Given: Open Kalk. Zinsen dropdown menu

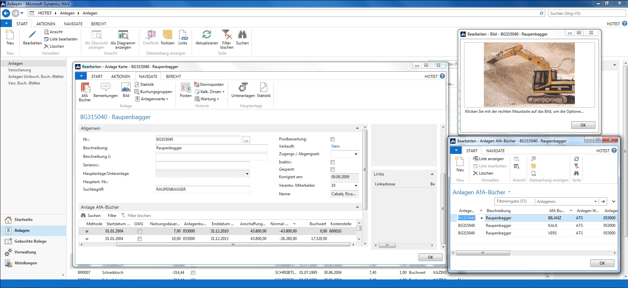Looking at the screenshot, I should [210, 92].
